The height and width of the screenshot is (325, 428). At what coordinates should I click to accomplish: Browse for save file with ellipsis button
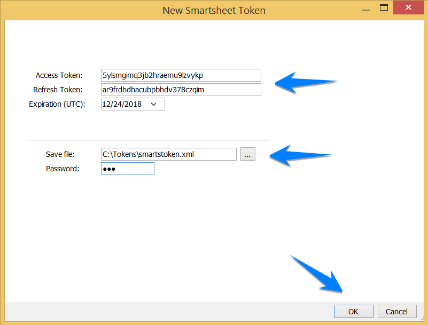pos(248,154)
